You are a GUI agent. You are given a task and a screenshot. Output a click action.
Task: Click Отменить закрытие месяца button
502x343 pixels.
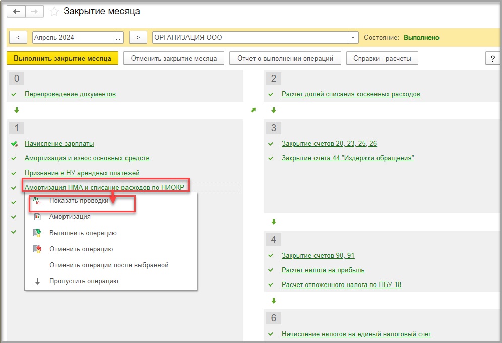pos(174,59)
